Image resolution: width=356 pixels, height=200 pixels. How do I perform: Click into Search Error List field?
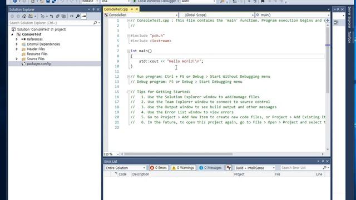coord(301,168)
